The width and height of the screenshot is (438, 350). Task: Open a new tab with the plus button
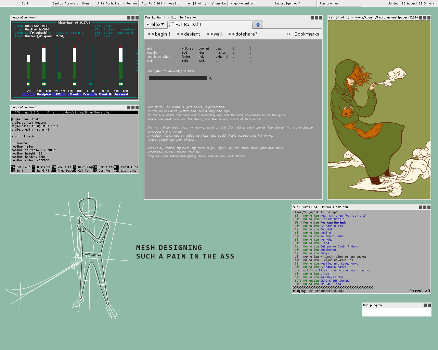point(258,25)
